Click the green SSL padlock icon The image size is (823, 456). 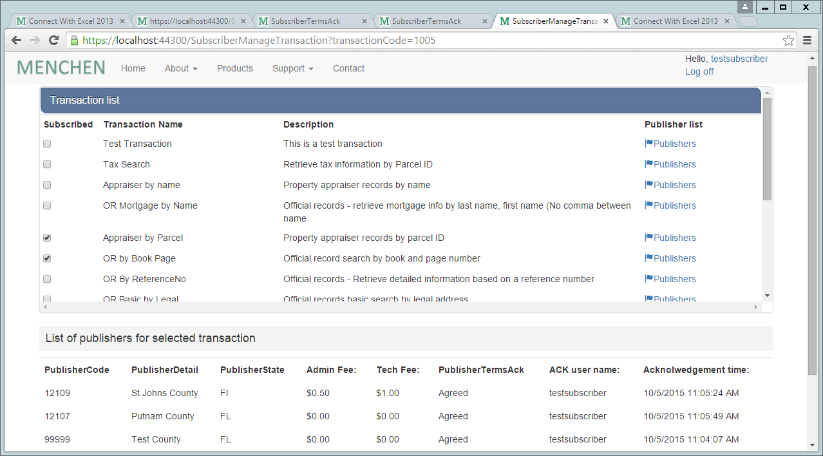(75, 41)
